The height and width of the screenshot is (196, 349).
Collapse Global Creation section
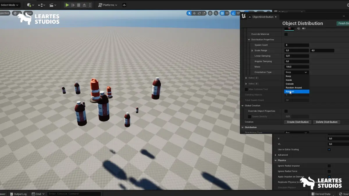click(x=243, y=106)
